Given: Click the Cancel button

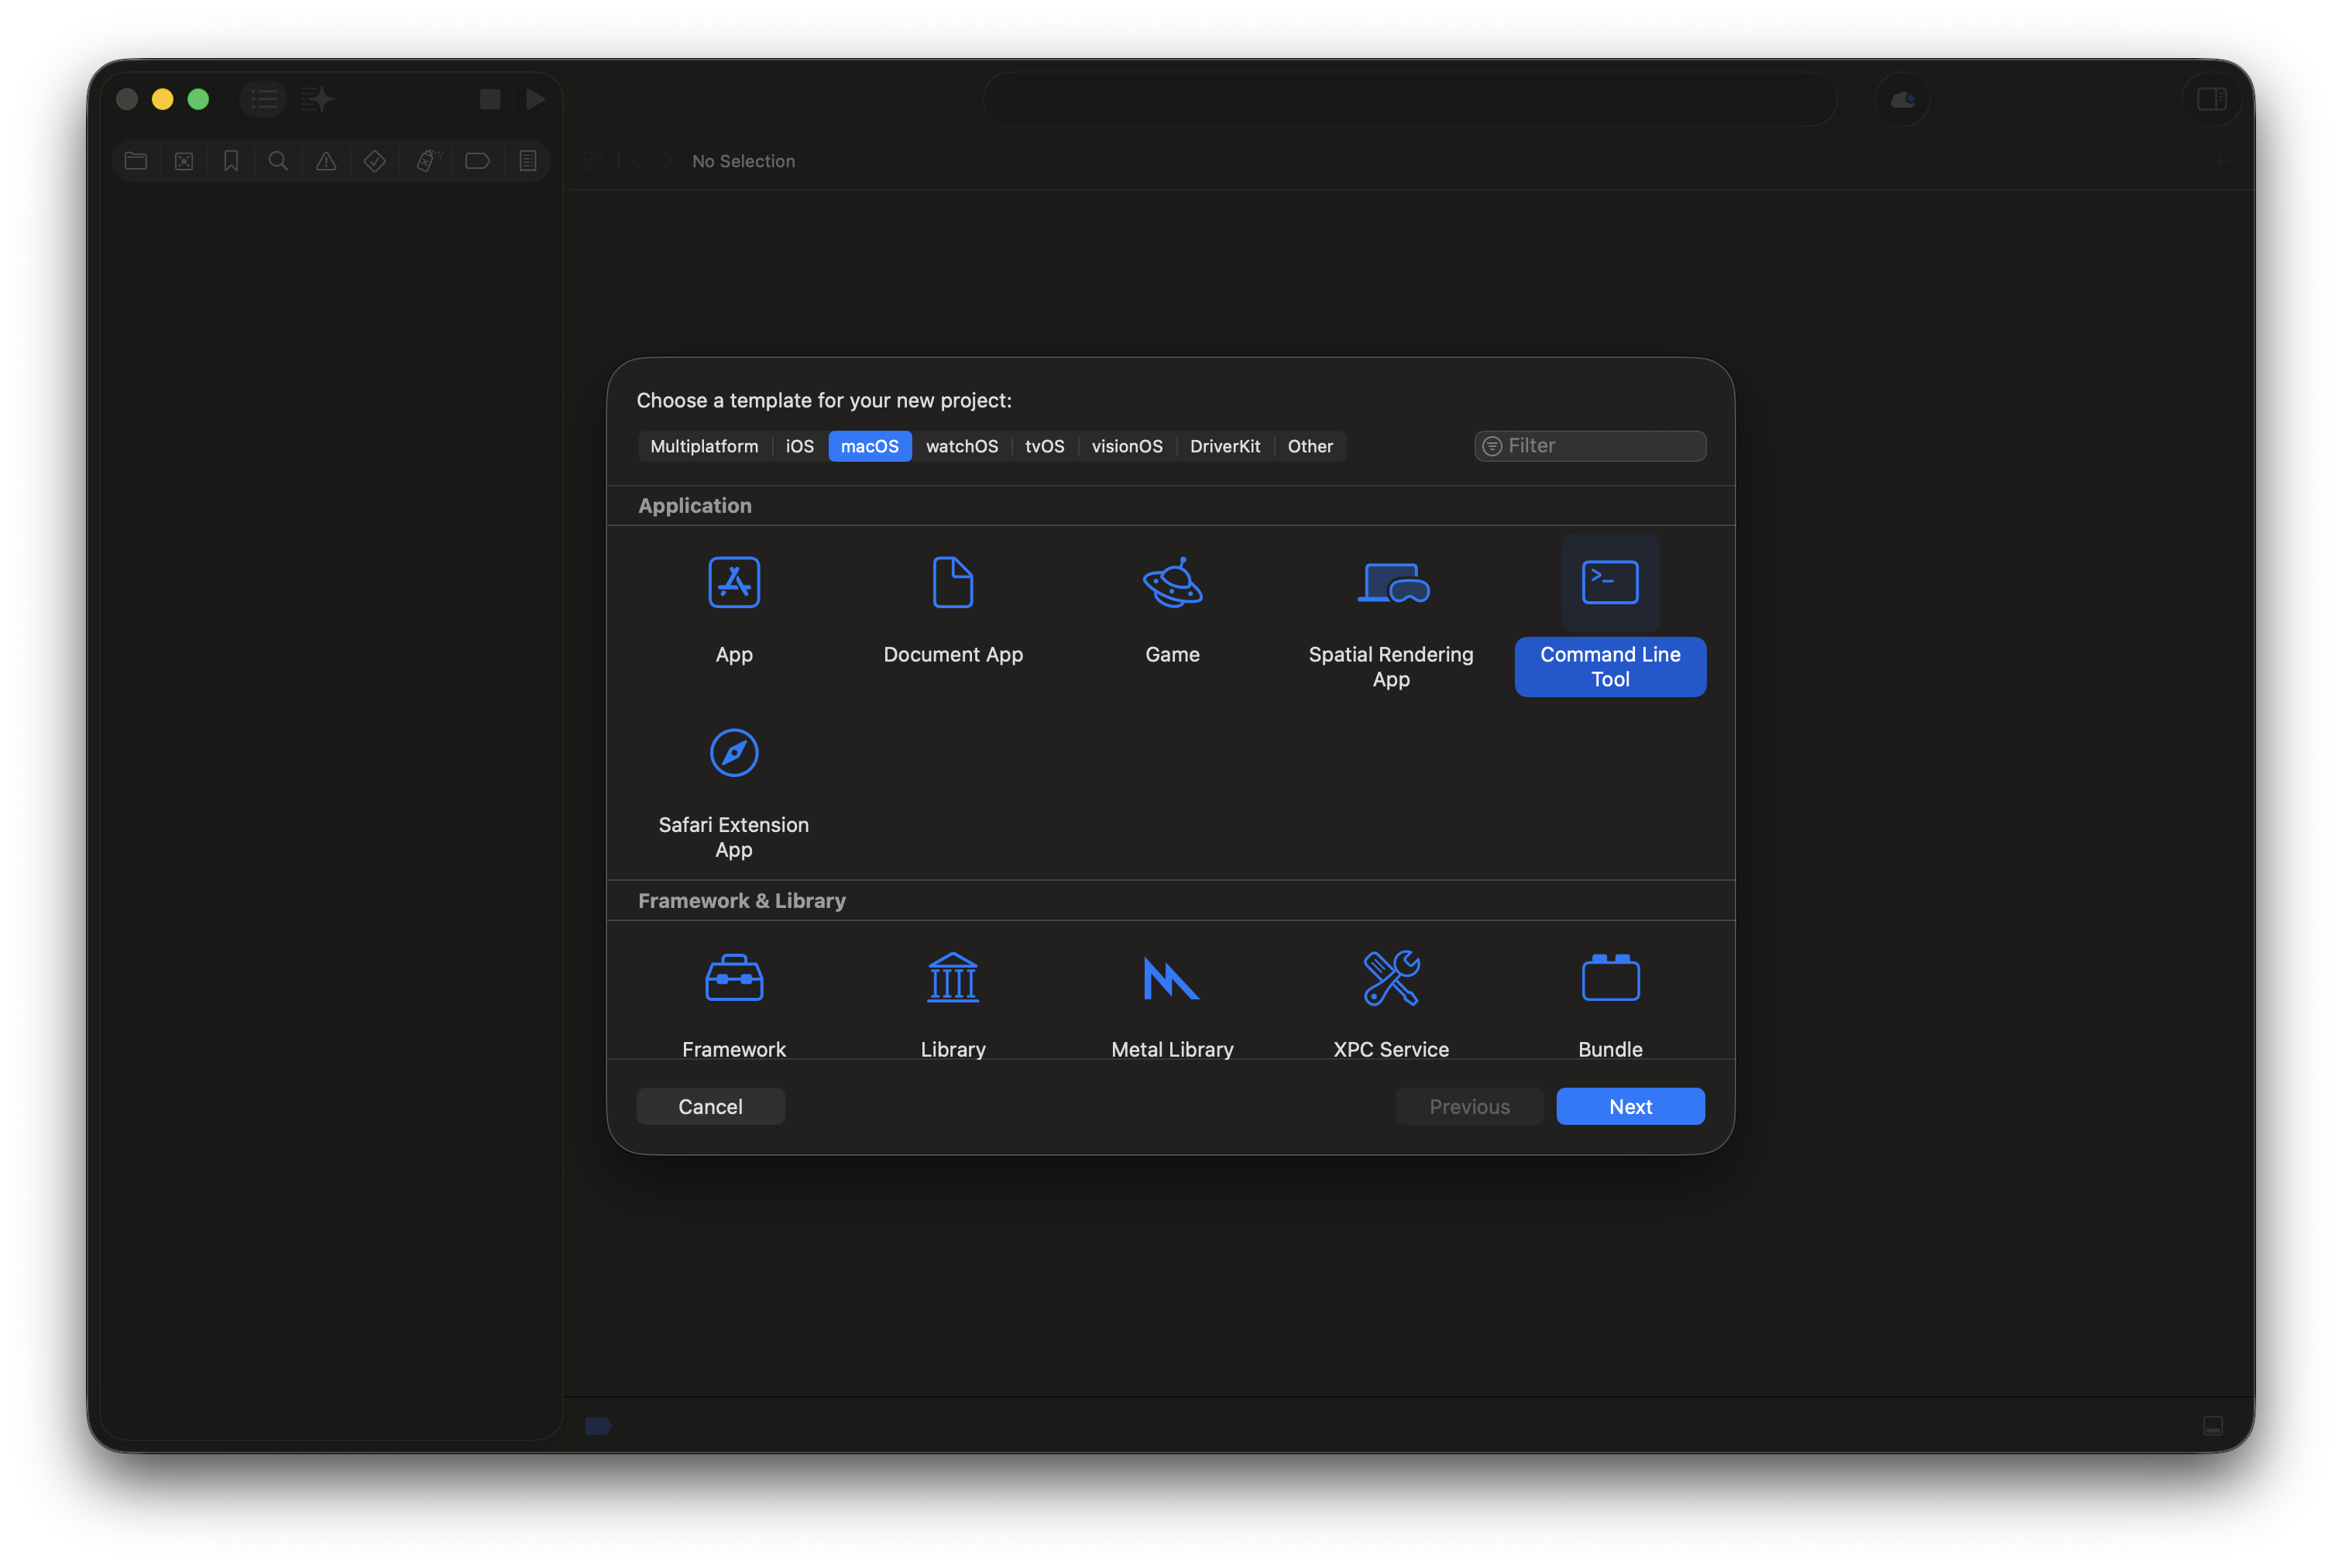Looking at the screenshot, I should 709,1106.
